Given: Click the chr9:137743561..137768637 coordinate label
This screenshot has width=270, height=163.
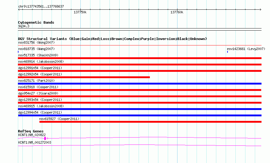Looking at the screenshot, I should 41,7.
